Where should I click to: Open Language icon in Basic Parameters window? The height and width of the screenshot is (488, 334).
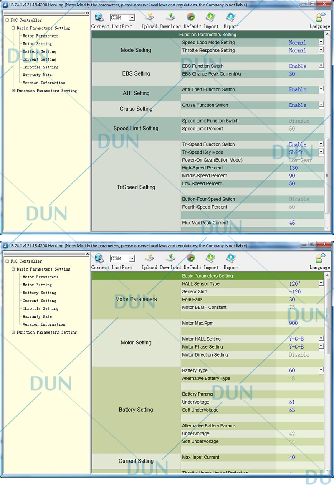320,258
